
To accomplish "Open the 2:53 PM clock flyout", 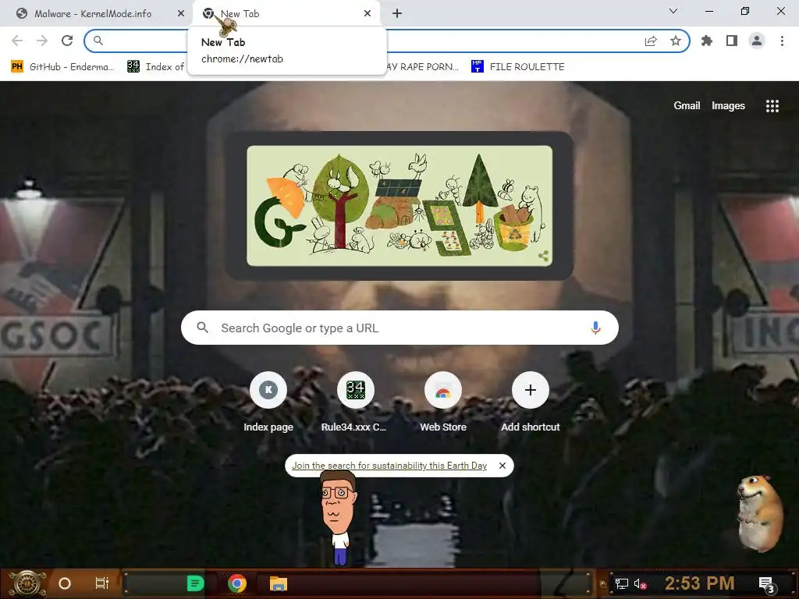I will tap(700, 583).
